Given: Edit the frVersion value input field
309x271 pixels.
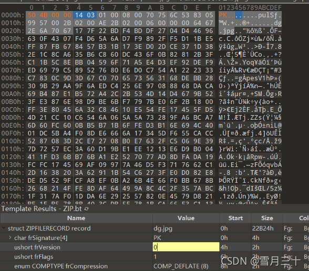Looking at the screenshot, I should pyautogui.click(x=186, y=247).
